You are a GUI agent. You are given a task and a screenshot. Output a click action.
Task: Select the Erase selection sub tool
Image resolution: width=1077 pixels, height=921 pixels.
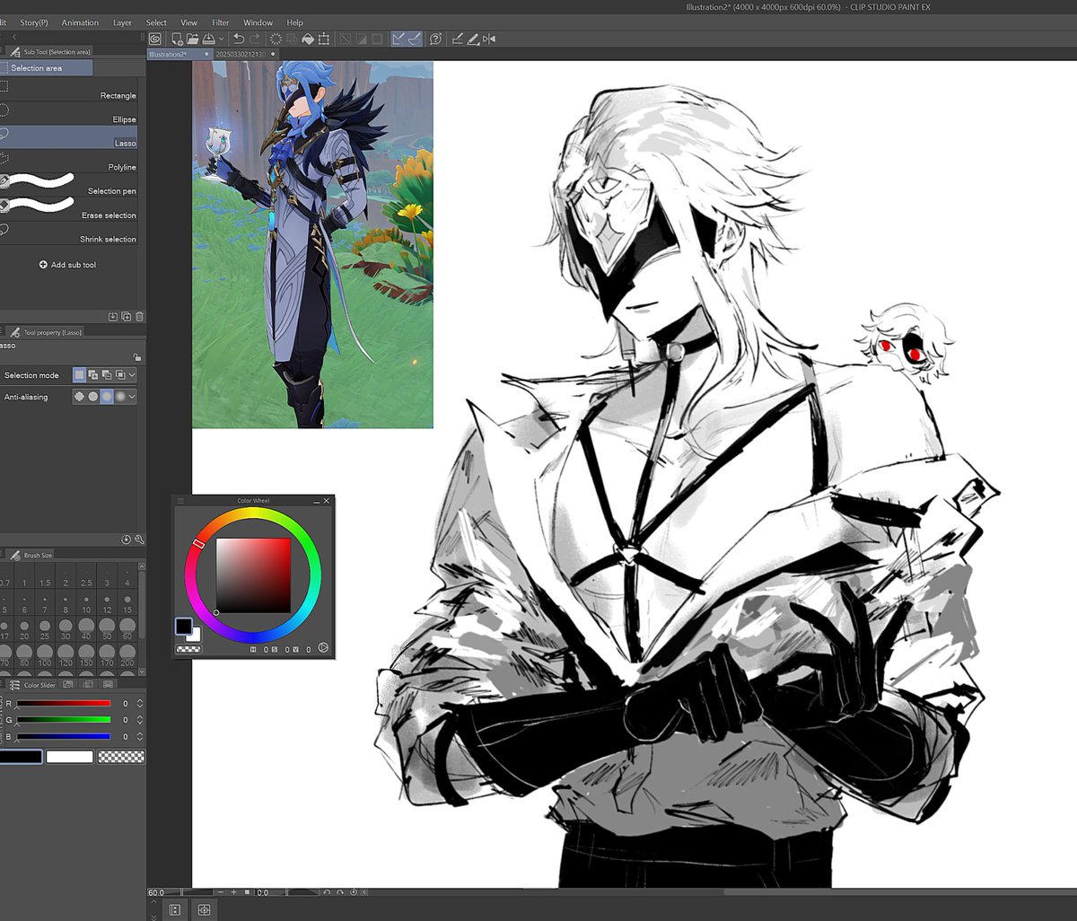click(x=69, y=209)
